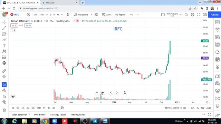Select the 1h timeframe
The height and width of the screenshot is (124, 221).
tap(47, 14)
